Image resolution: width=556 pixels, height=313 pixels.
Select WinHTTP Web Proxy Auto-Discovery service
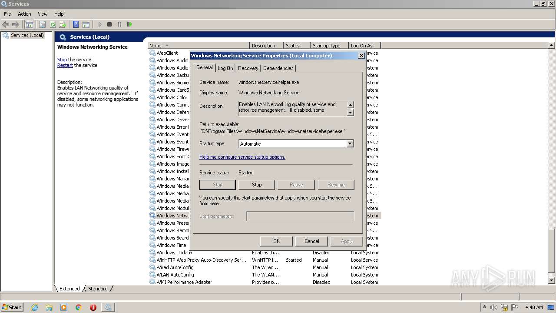[x=264, y=260]
